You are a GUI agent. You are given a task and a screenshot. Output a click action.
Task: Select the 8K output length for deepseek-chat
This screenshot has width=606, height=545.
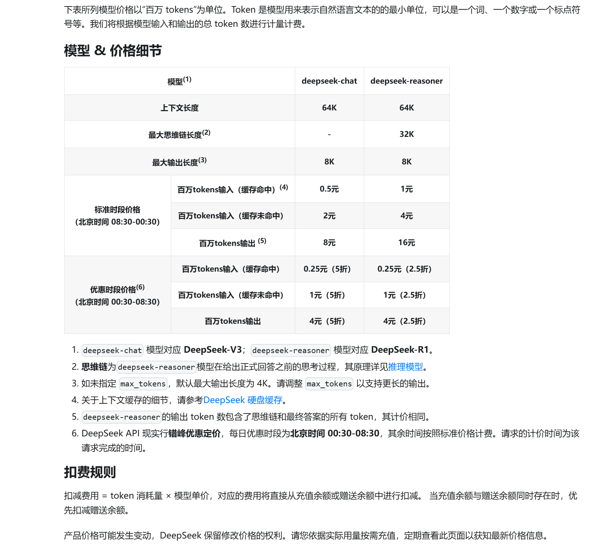(x=329, y=162)
